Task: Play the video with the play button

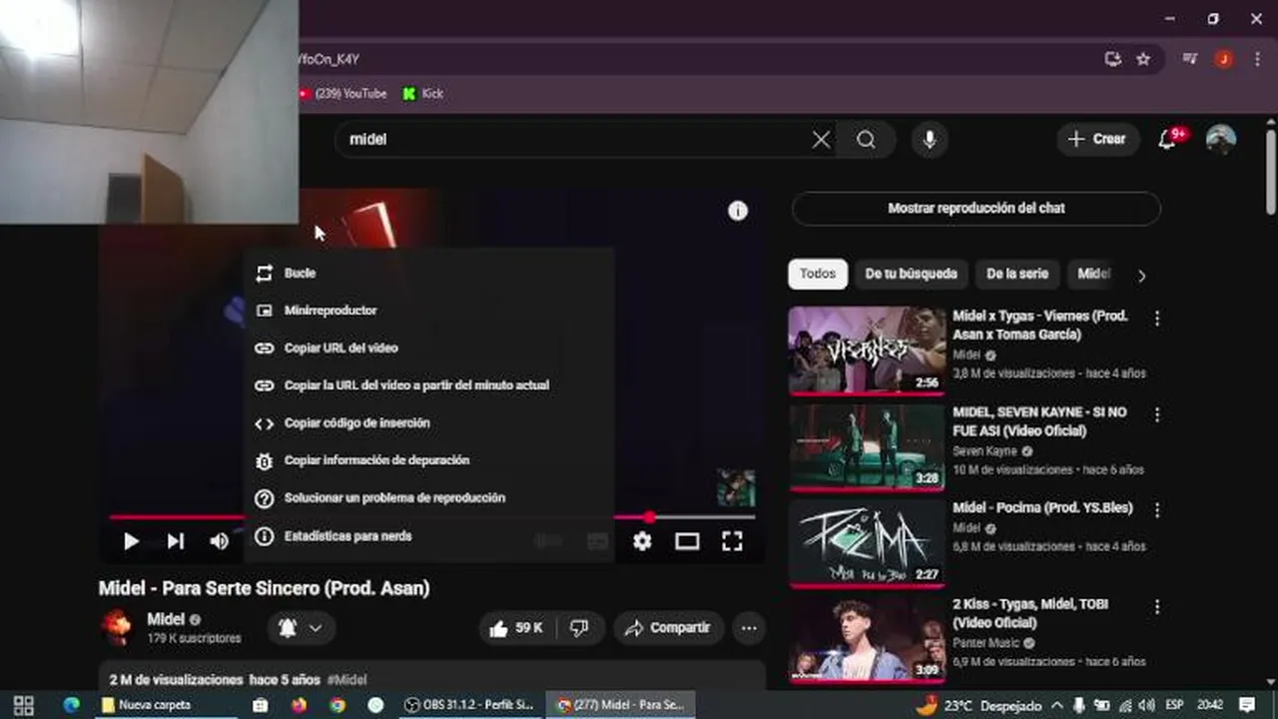Action: [x=131, y=541]
